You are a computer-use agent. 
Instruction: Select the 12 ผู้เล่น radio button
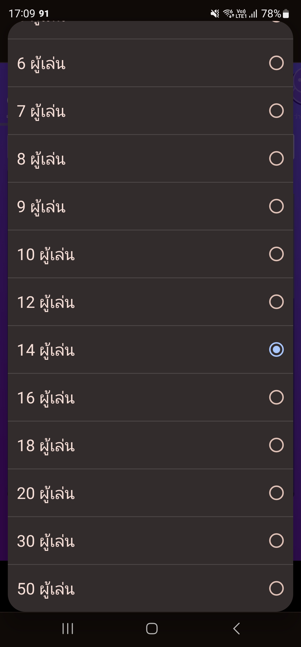click(x=276, y=302)
